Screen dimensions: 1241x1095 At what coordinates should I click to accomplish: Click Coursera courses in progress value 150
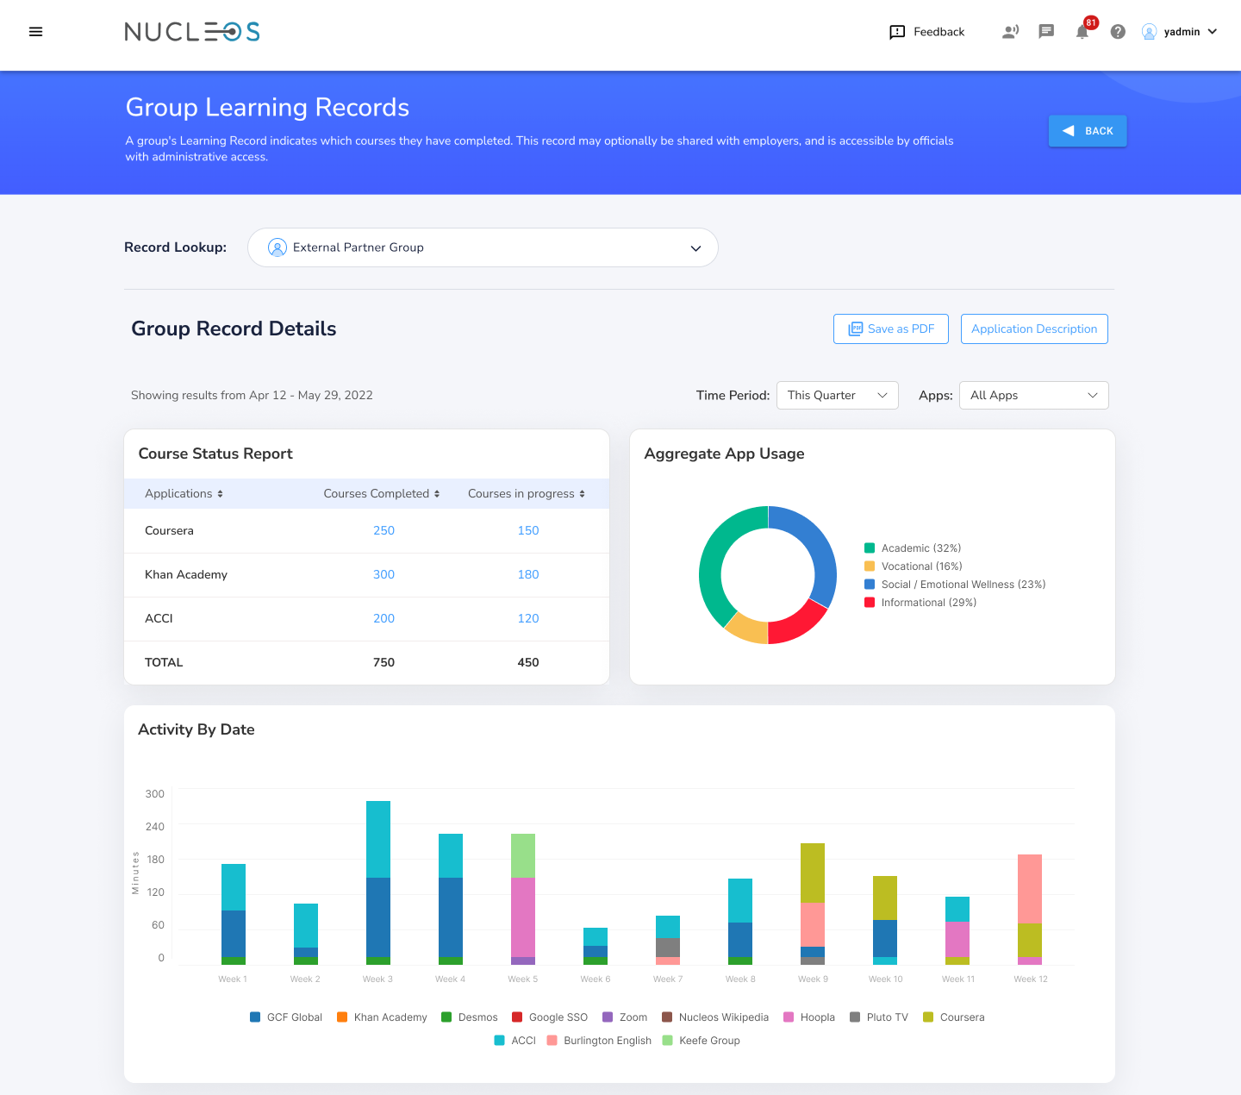click(528, 530)
